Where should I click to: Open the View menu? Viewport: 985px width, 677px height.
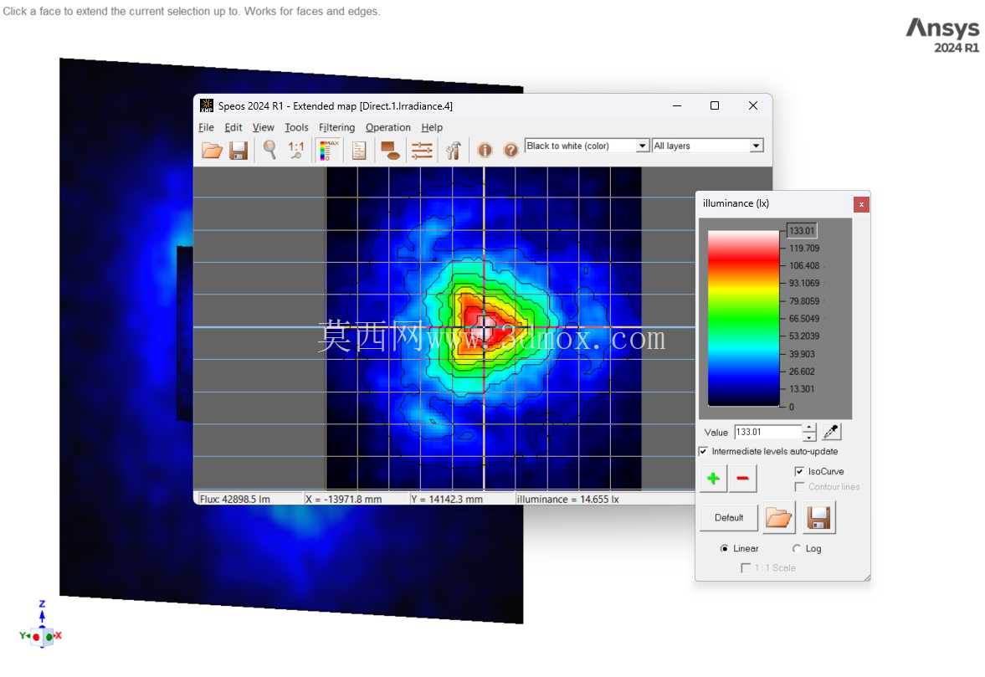[264, 127]
